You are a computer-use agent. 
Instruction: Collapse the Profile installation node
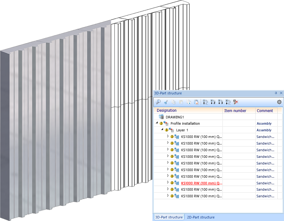[157, 123]
